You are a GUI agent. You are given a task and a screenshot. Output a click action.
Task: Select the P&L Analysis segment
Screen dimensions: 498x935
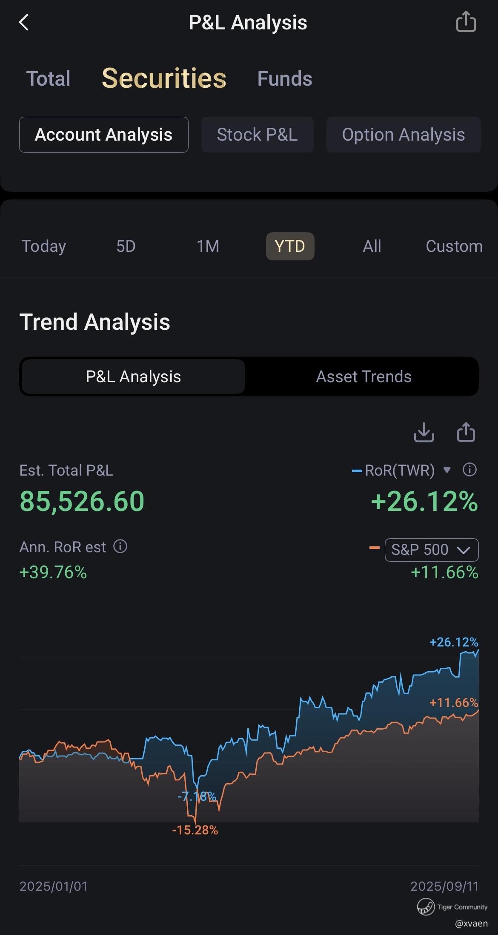(x=133, y=377)
